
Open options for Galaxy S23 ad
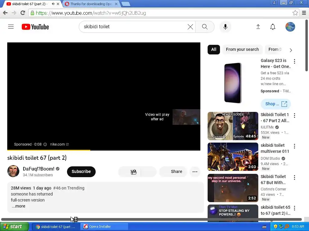point(295,61)
